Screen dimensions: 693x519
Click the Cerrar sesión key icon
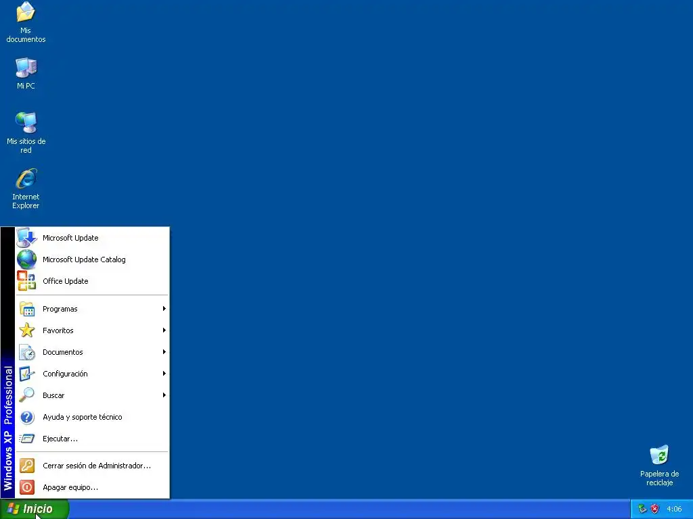click(x=27, y=466)
